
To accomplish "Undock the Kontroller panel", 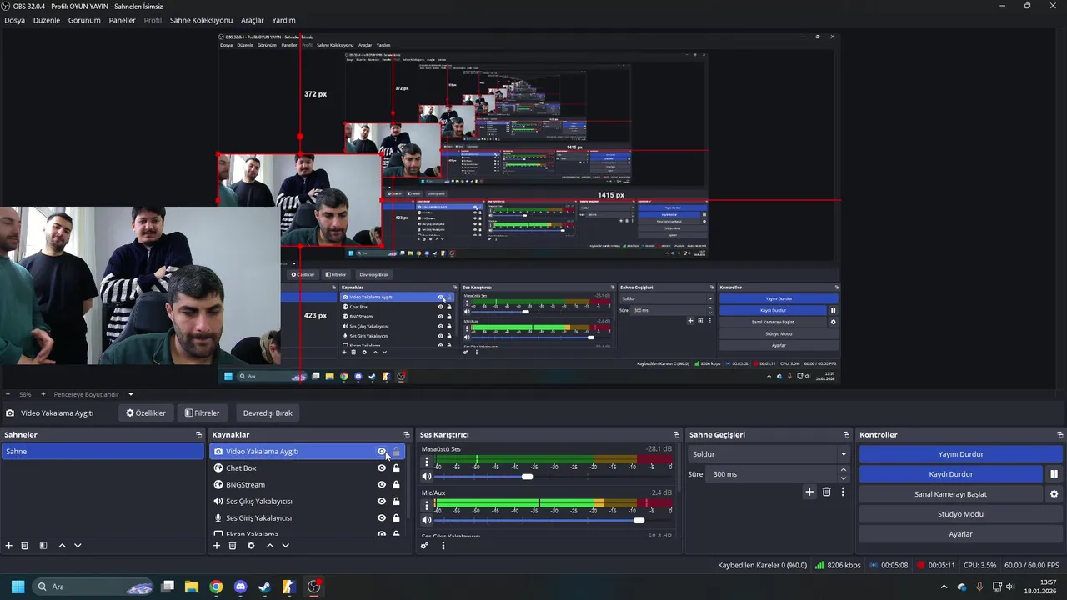I will (1060, 435).
